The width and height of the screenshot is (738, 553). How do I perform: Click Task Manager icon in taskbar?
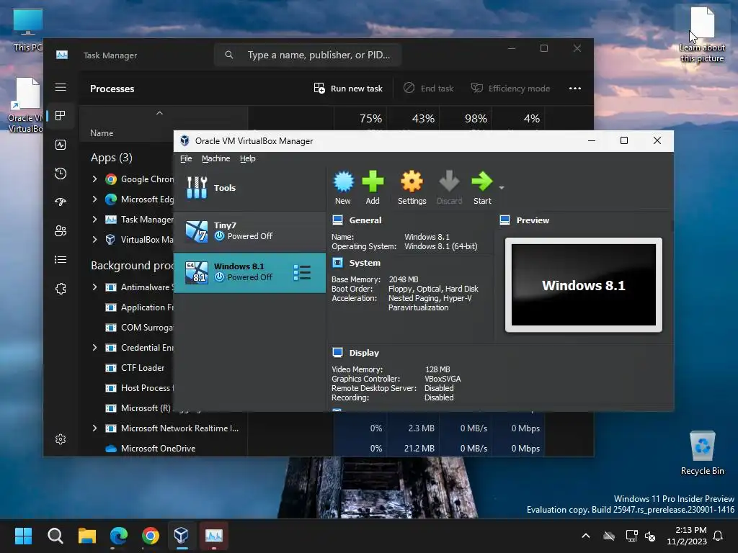213,536
